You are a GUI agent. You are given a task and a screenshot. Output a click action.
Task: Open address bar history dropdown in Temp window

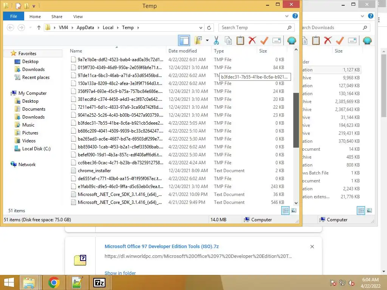pyautogui.click(x=201, y=28)
